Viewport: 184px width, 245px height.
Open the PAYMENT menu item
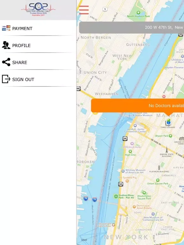point(38,28)
